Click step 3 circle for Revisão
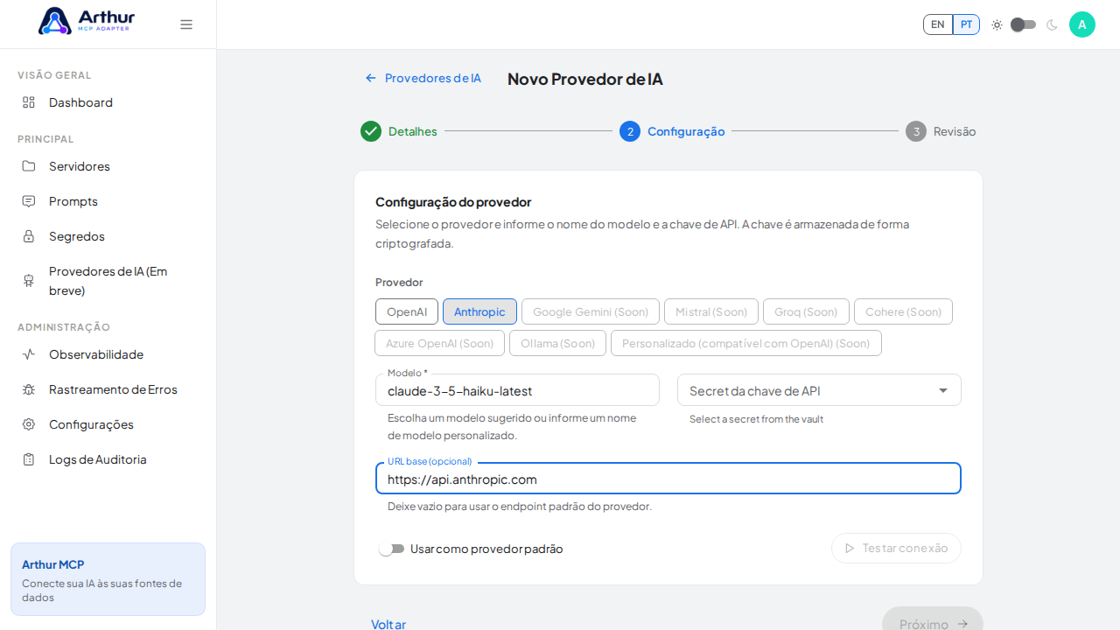Screen dimensions: 1120x630 pos(916,131)
